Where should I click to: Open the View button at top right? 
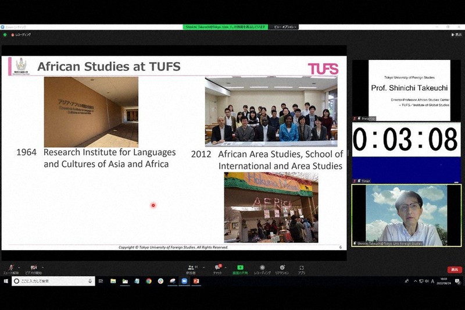point(456,35)
